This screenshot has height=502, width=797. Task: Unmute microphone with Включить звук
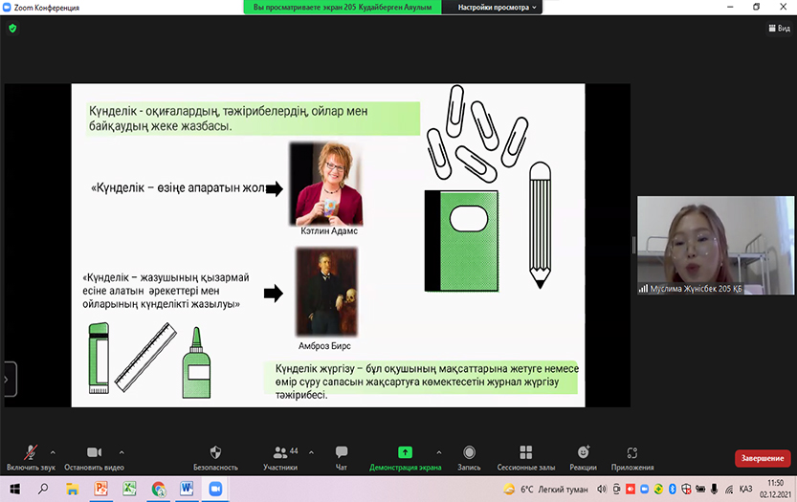pyautogui.click(x=31, y=452)
